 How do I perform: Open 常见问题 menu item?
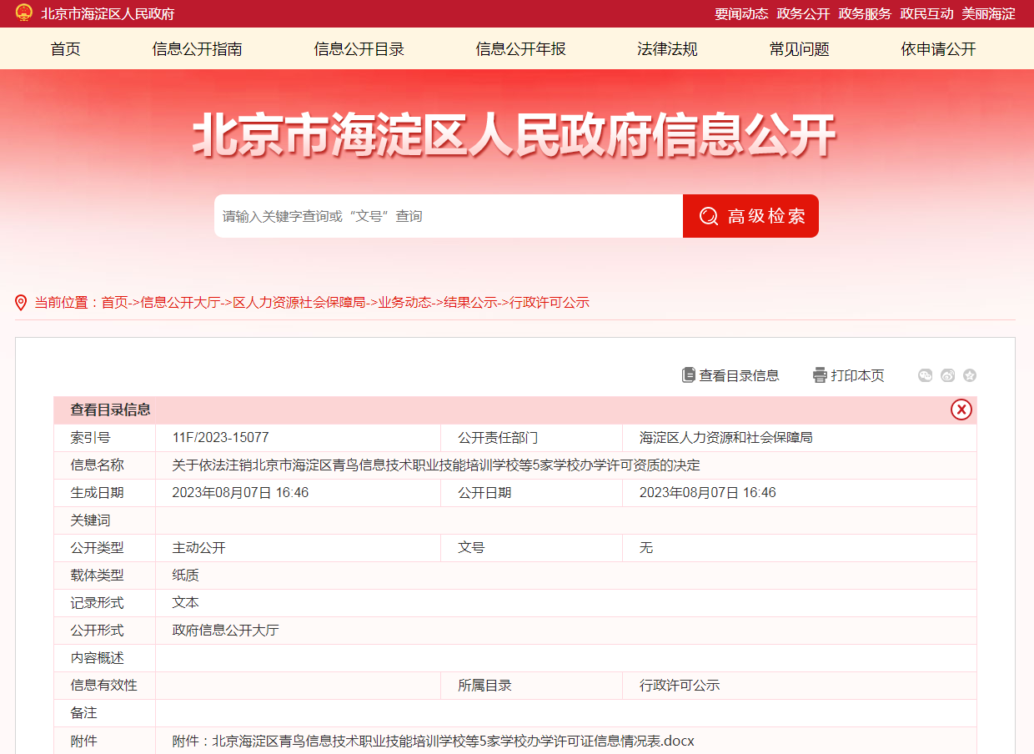coord(799,49)
